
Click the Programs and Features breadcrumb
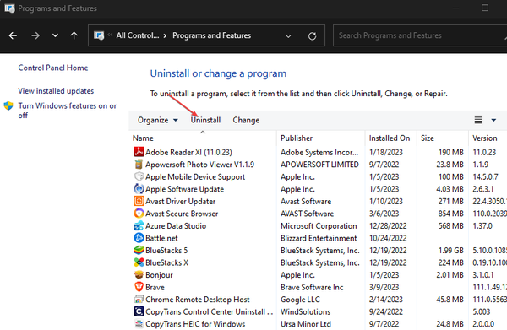(211, 35)
